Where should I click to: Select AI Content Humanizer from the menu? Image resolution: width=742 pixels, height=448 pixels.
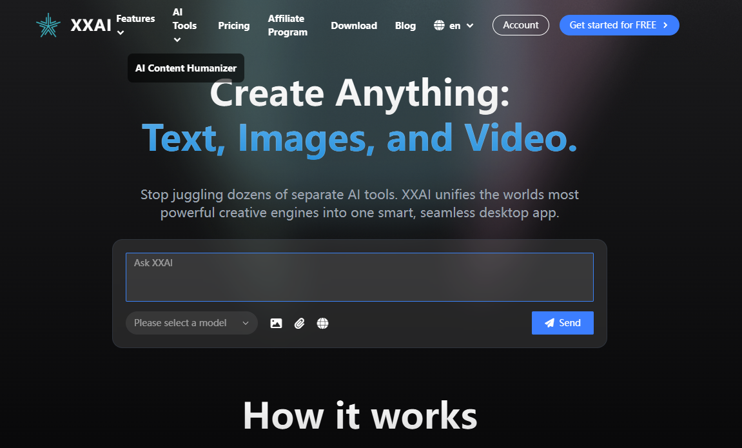pos(186,68)
